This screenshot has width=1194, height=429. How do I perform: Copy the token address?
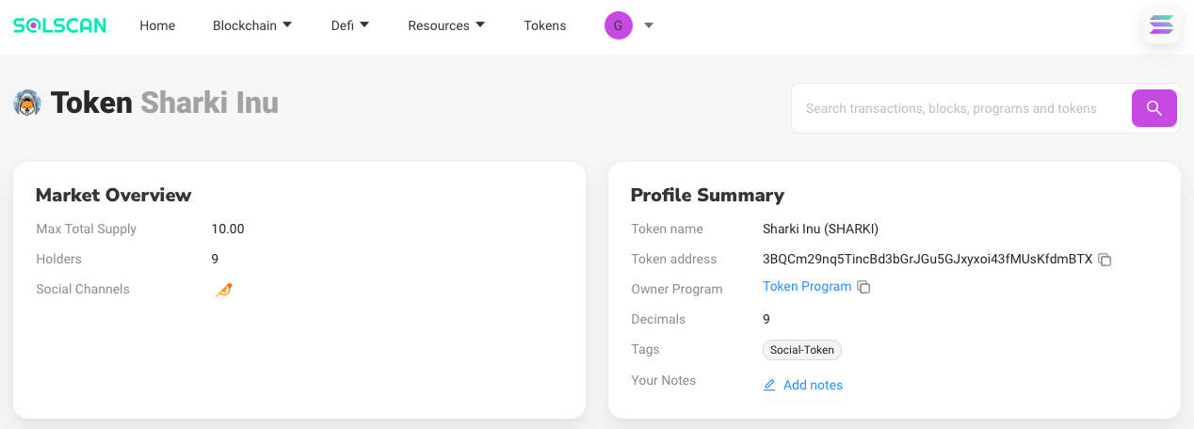coord(1105,260)
